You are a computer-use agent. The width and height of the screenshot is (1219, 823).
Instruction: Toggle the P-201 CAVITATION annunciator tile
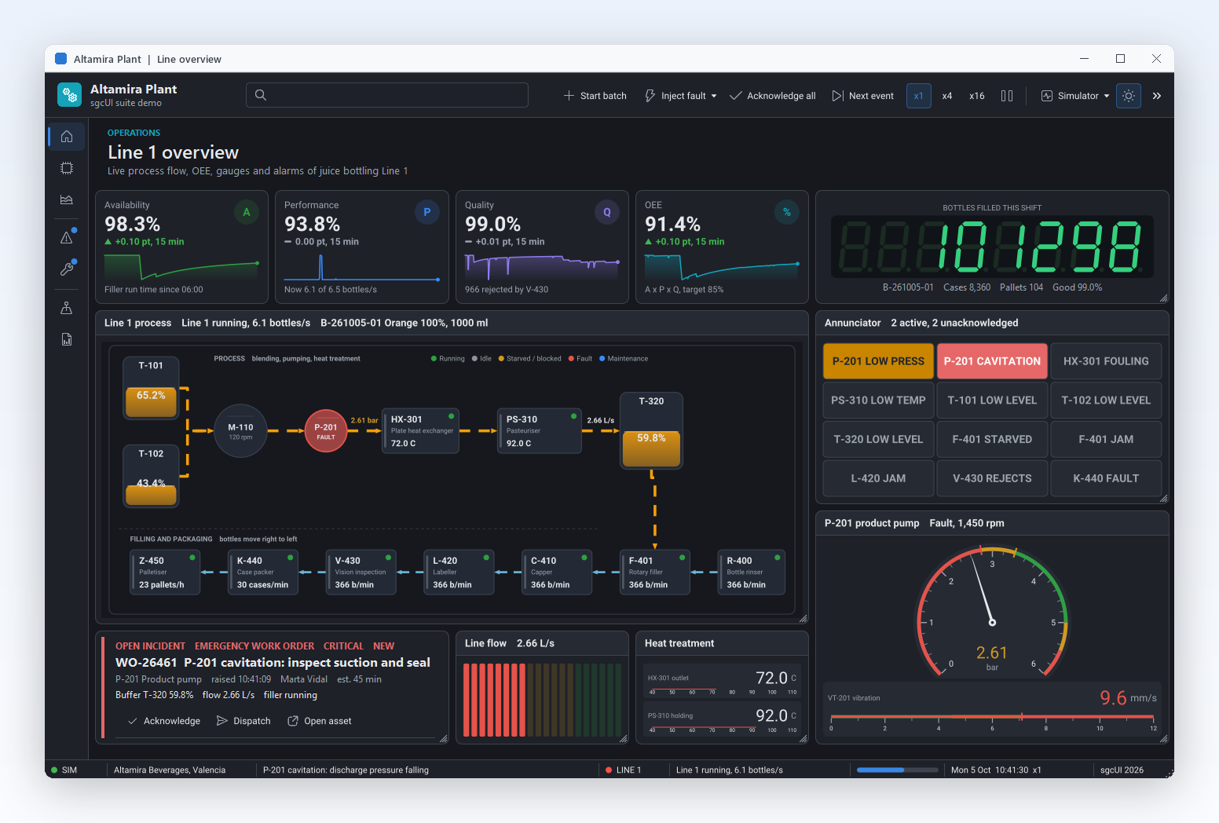pos(992,361)
